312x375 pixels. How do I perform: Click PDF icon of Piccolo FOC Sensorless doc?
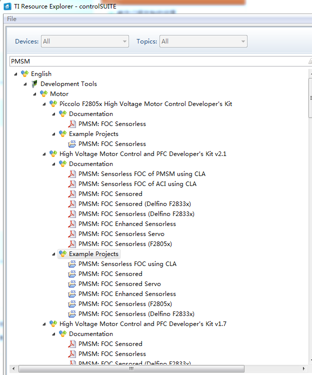72,124
